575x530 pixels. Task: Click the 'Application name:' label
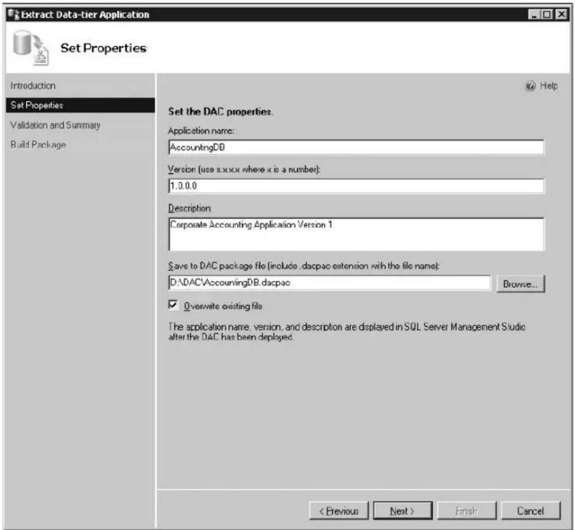201,131
